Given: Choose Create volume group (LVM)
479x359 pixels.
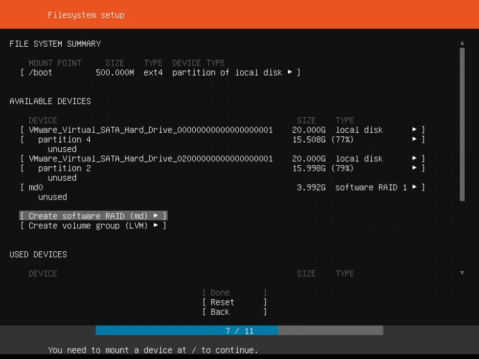Looking at the screenshot, I should click(93, 226).
